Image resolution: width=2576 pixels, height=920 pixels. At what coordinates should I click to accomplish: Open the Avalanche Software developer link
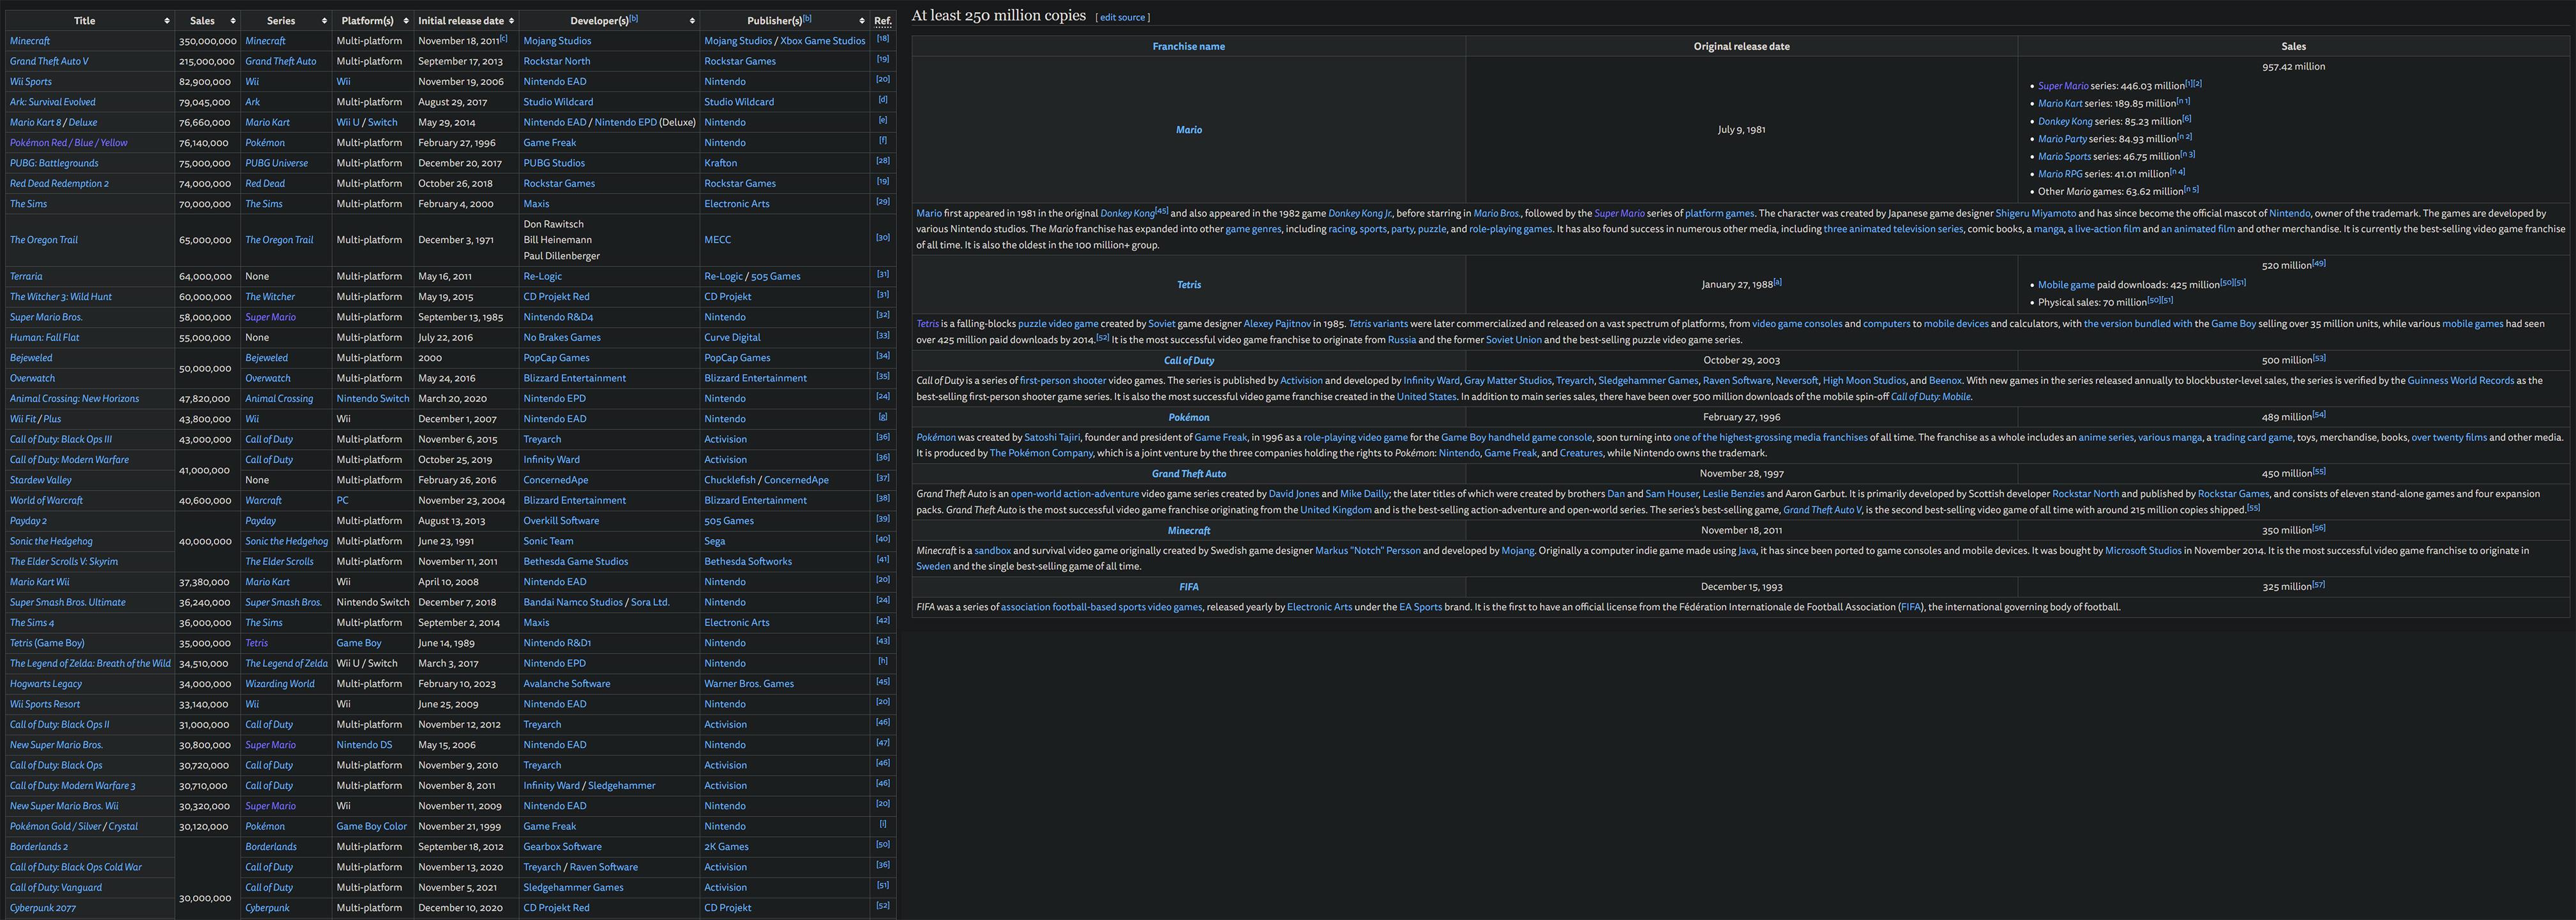pos(567,684)
